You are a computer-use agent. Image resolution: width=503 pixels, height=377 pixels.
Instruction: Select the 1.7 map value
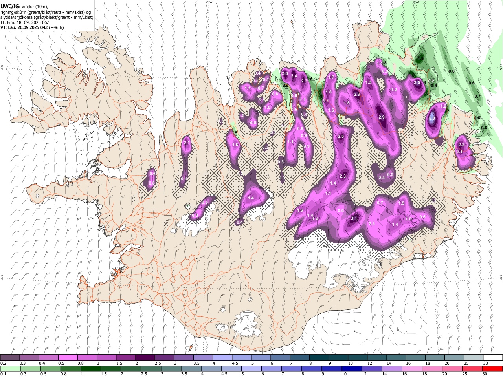331,77
